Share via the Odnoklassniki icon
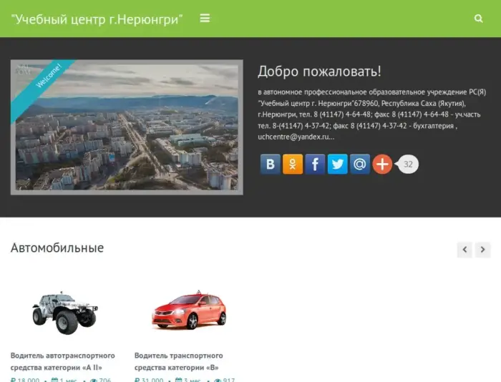Screen dimensions: 501x382 (292, 165)
